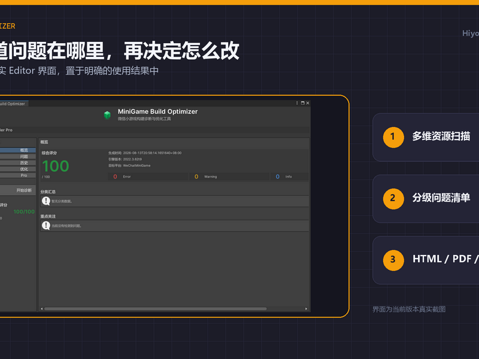Click the 暂无分类数据 message
The image size is (479, 359).
(62, 201)
